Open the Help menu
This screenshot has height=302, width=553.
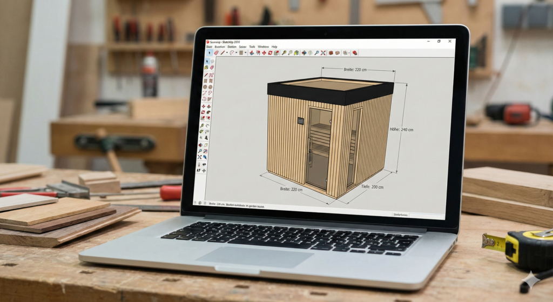(x=274, y=46)
